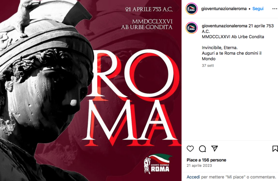The image size is (278, 181).
Task: Follow the account with Segui
Action: tap(258, 9)
